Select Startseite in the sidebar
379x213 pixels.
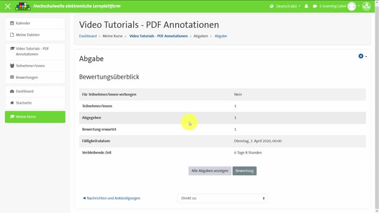pos(35,103)
